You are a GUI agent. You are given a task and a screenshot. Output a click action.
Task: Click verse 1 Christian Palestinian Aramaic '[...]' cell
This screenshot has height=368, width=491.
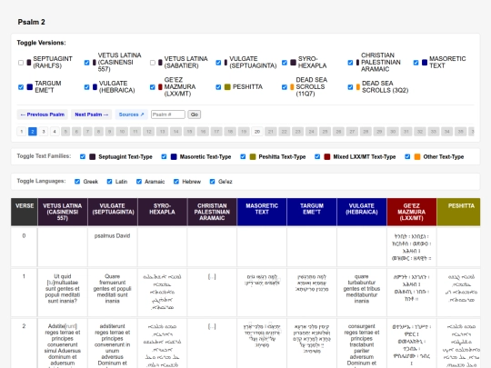212,293
